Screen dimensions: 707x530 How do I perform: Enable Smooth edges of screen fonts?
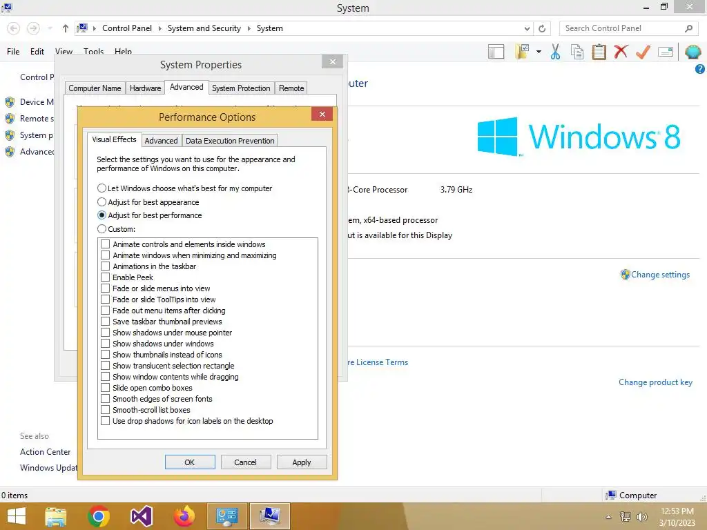click(x=106, y=399)
